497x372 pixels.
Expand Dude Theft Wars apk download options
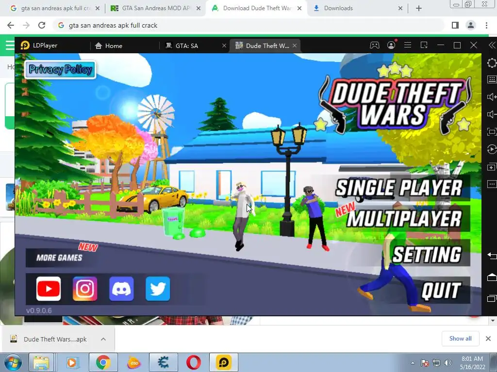pos(103,339)
